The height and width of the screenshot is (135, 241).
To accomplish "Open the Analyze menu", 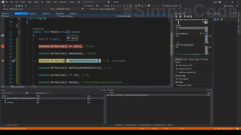I will pos(49,2).
